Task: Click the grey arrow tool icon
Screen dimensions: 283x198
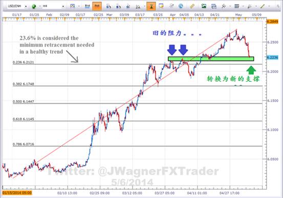Action: point(171,6)
